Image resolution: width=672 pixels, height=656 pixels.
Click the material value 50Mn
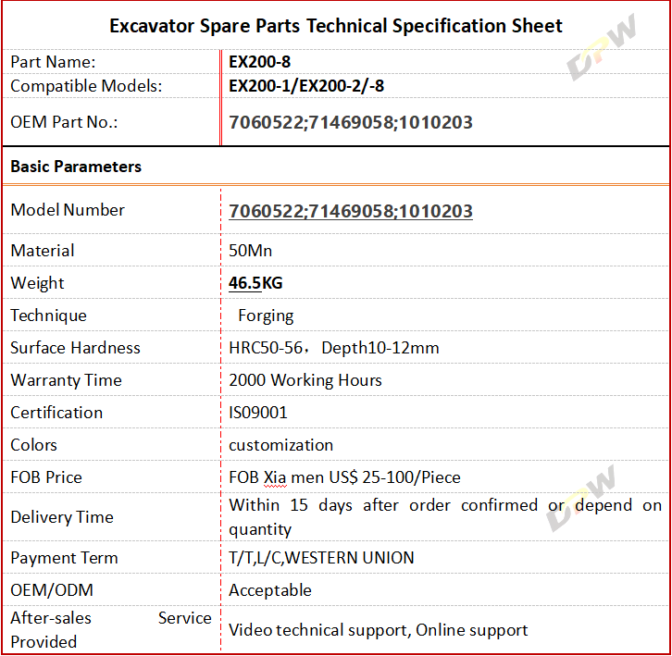[250, 251]
